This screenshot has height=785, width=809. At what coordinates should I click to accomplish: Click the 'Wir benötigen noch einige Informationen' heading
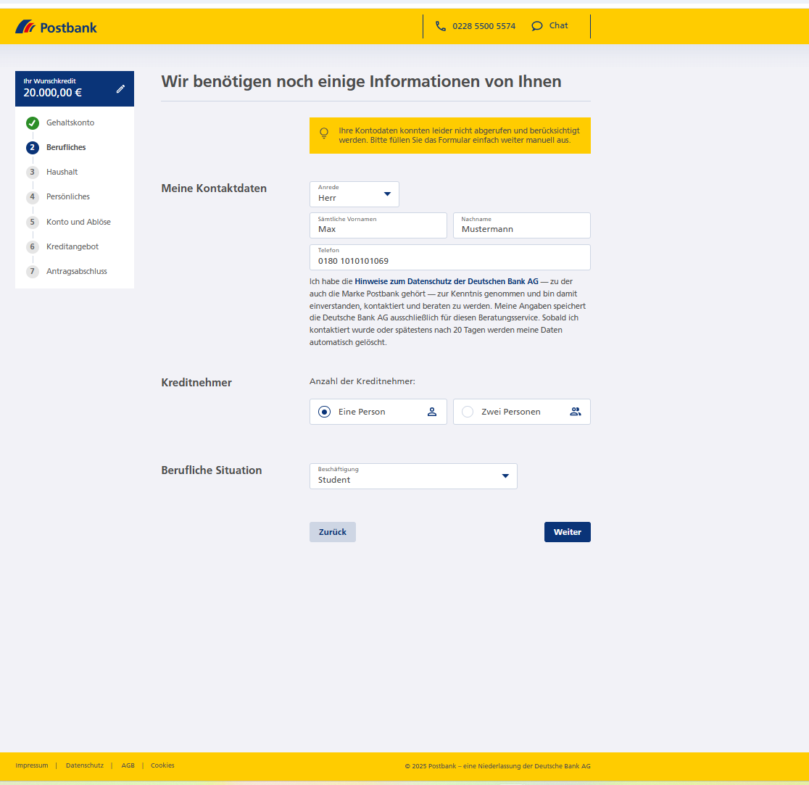click(x=361, y=81)
